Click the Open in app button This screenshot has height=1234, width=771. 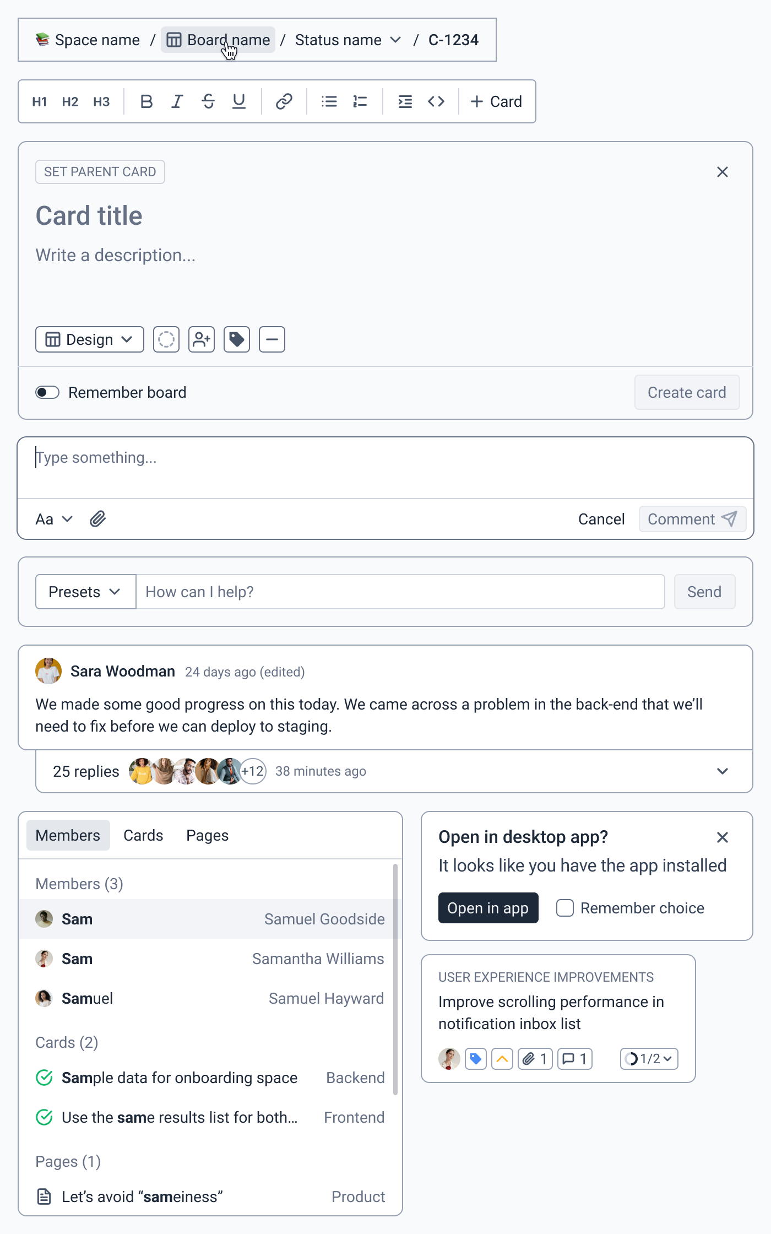click(x=488, y=908)
